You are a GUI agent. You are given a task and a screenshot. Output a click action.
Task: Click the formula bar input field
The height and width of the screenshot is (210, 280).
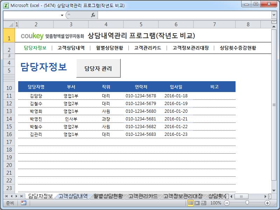[x=184, y=15]
